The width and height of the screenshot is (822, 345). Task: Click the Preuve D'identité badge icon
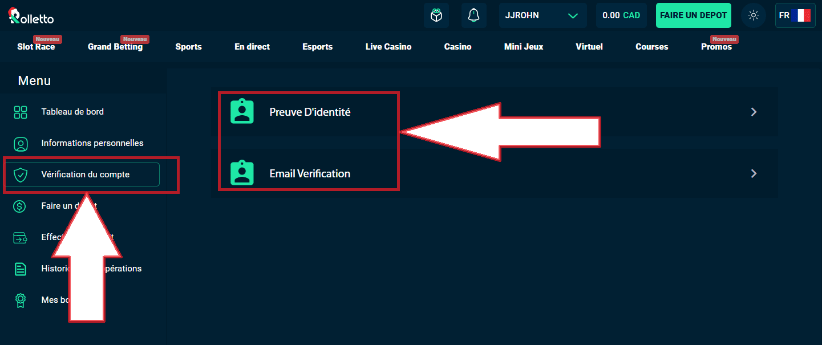242,112
